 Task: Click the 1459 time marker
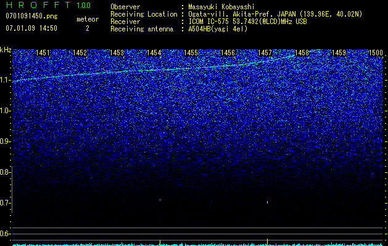[339, 53]
